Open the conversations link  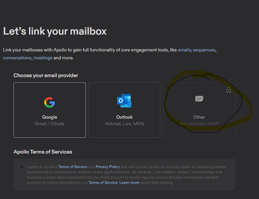click(x=17, y=58)
